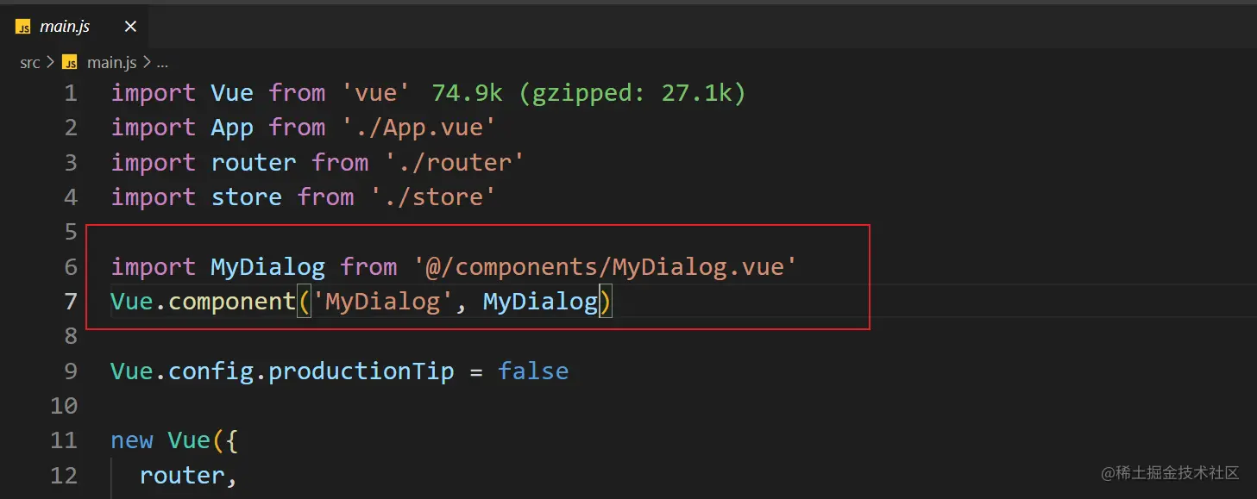Open the main.js breadcrumb dropdown
1257x499 pixels.
111,63
